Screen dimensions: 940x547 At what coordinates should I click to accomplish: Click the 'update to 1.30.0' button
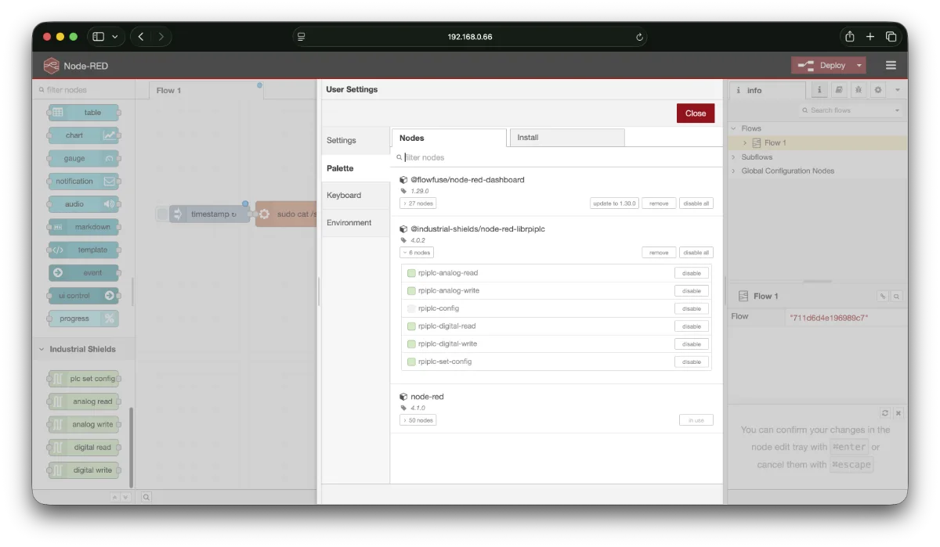click(x=614, y=203)
